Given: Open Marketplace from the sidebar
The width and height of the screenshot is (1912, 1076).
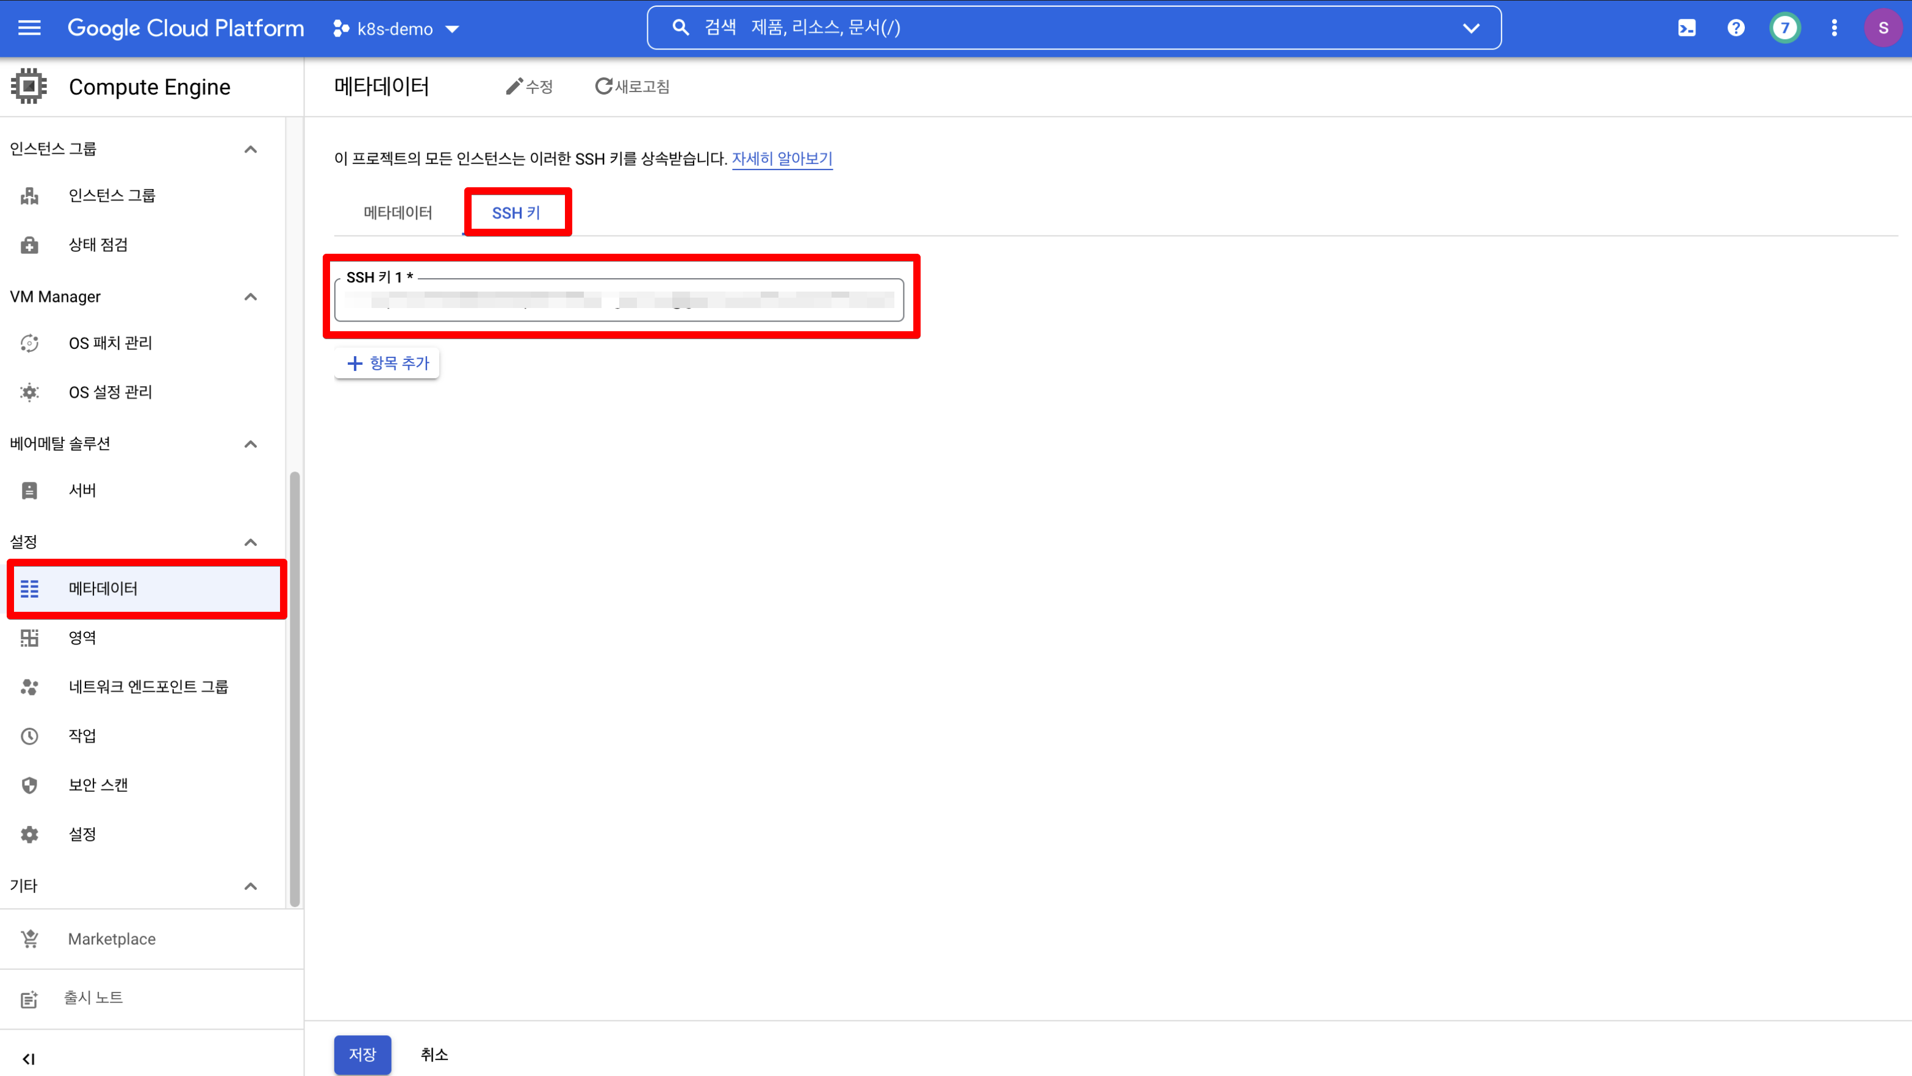Looking at the screenshot, I should 111,939.
